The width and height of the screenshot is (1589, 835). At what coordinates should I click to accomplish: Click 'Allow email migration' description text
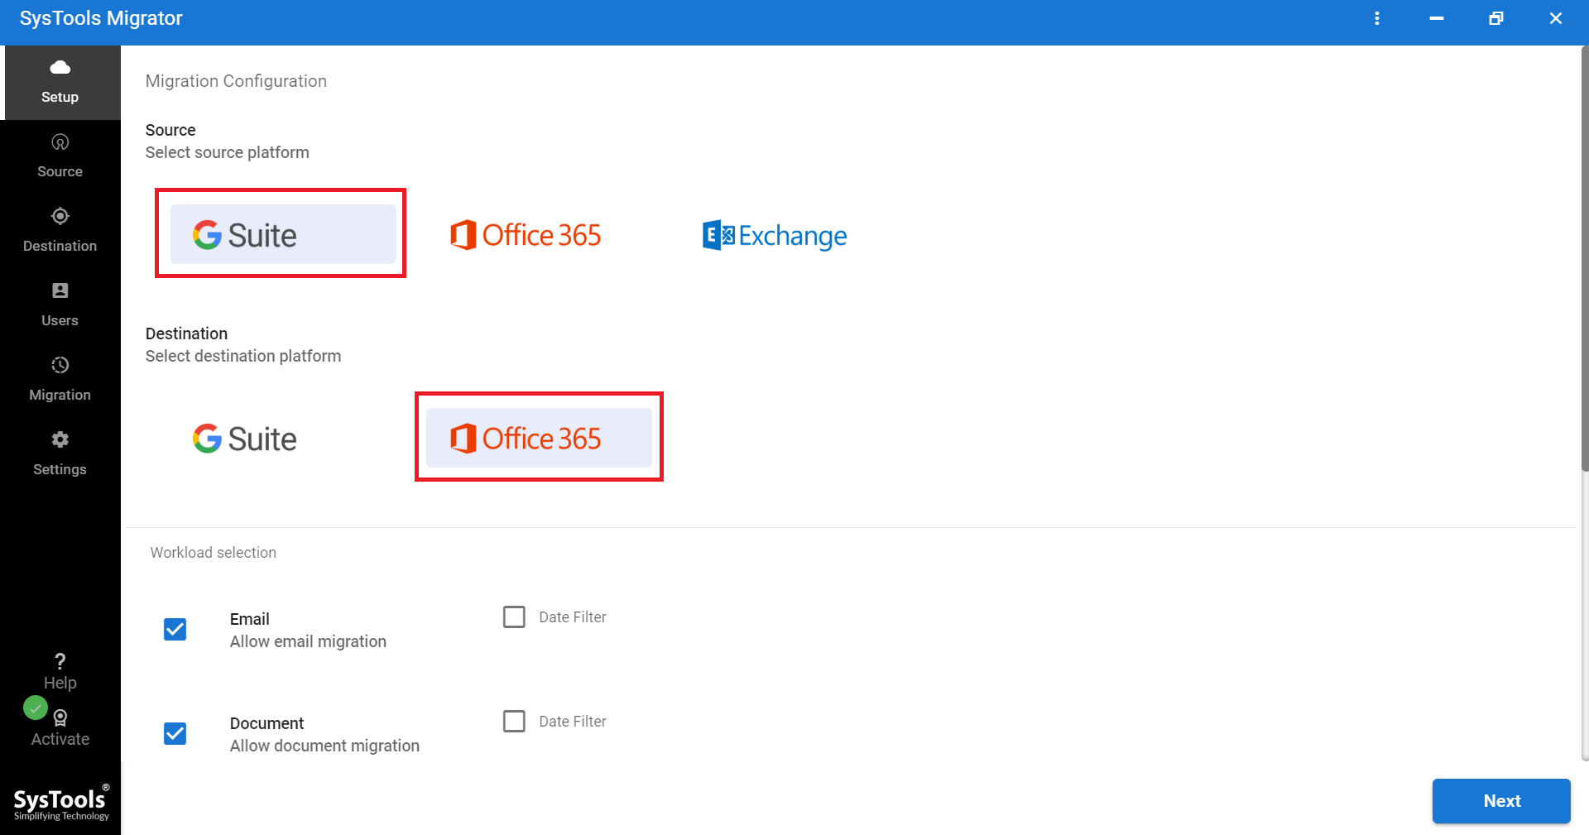click(x=308, y=641)
